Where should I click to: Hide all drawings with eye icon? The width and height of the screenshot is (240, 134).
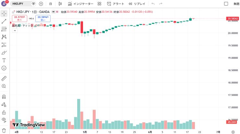coord(4,120)
